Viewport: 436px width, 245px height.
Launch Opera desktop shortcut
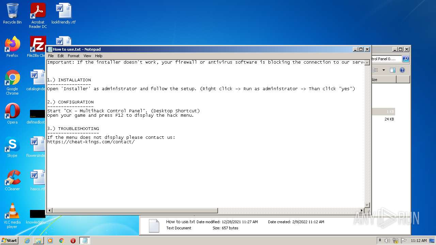(12, 113)
